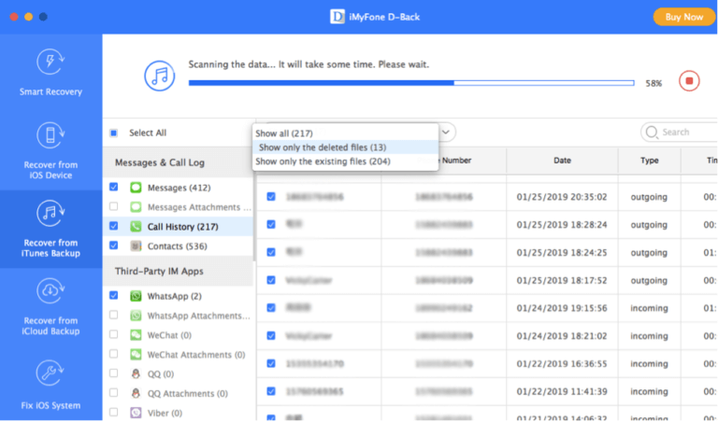Screen dimensions: 718x421
Task: Uncheck the Messages (412) checkbox
Action: click(113, 187)
